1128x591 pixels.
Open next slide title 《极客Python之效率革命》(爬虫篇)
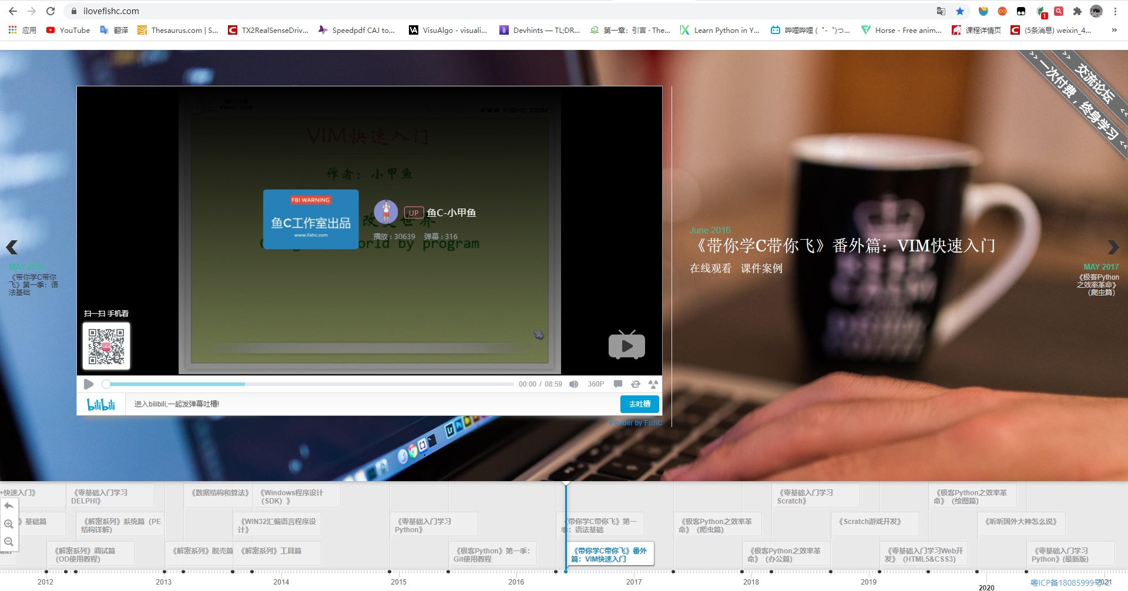tap(1098, 284)
